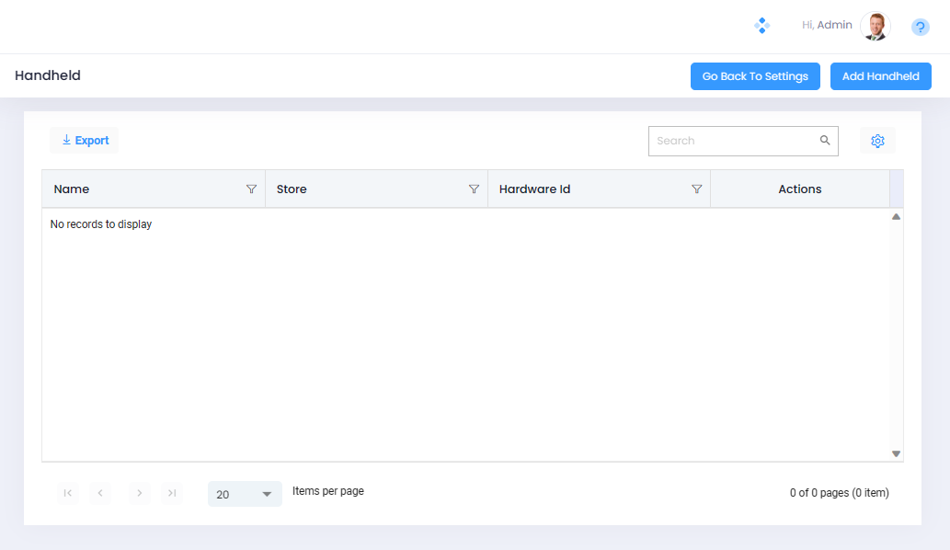Click Go Back To Settings button

(754, 76)
